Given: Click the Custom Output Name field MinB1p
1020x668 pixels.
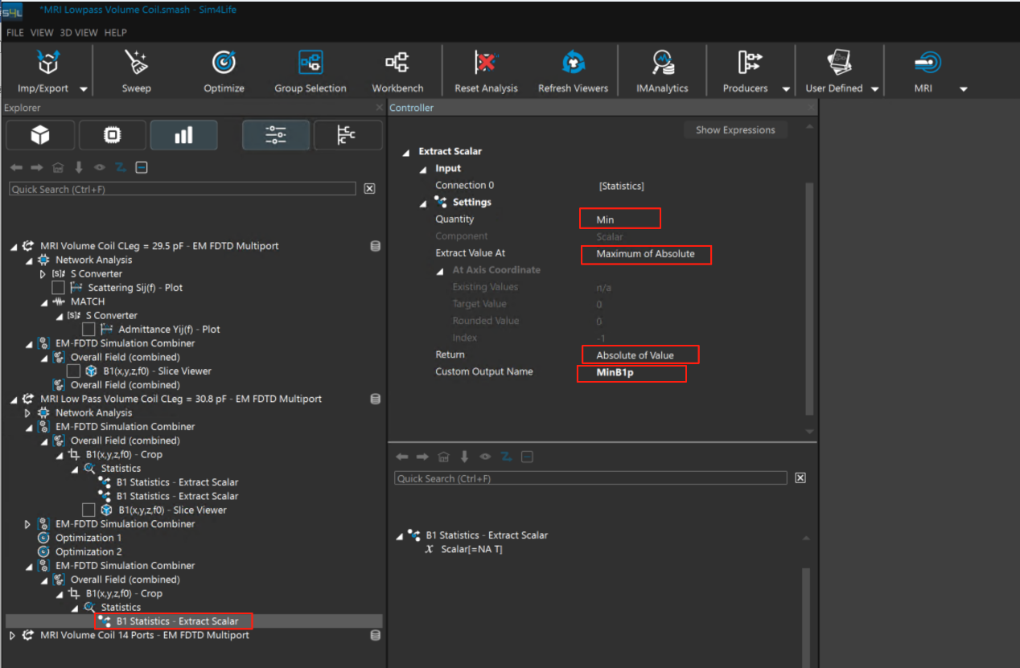Looking at the screenshot, I should pos(631,372).
